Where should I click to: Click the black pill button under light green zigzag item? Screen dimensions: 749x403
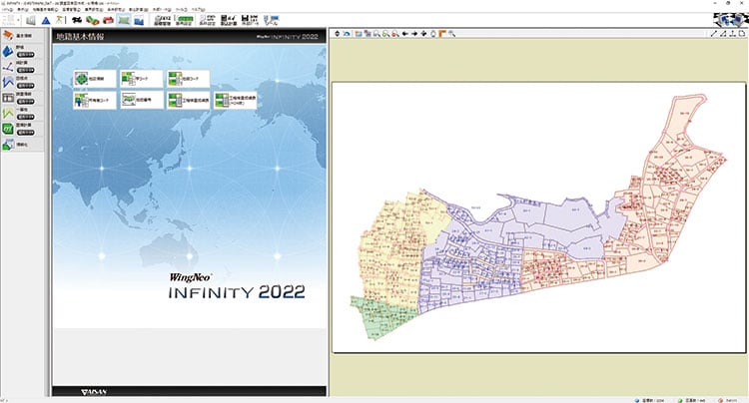pos(26,117)
